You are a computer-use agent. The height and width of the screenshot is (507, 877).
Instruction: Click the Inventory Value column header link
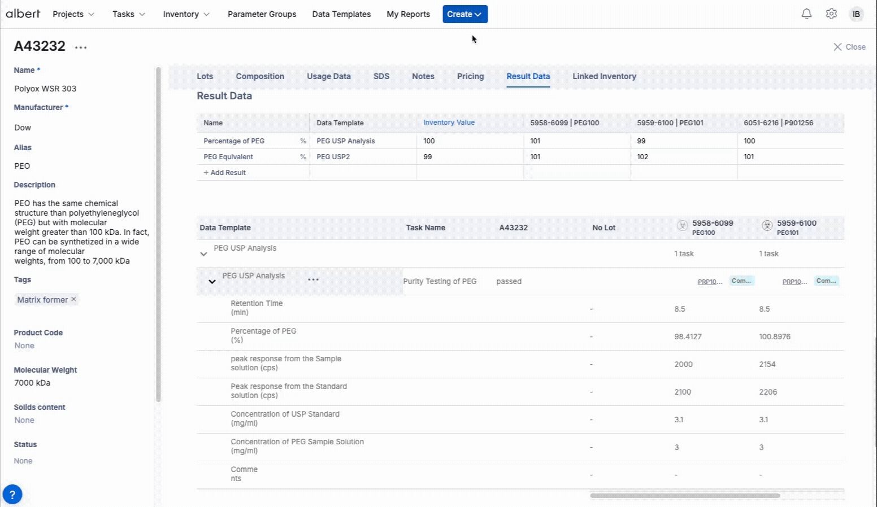(449, 123)
